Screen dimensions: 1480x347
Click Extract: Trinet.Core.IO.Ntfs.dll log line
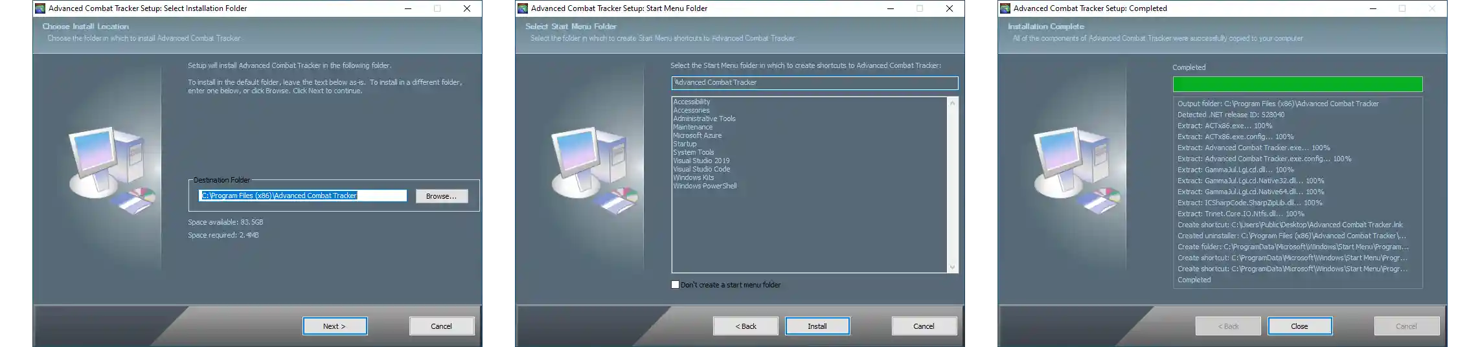(1240, 214)
